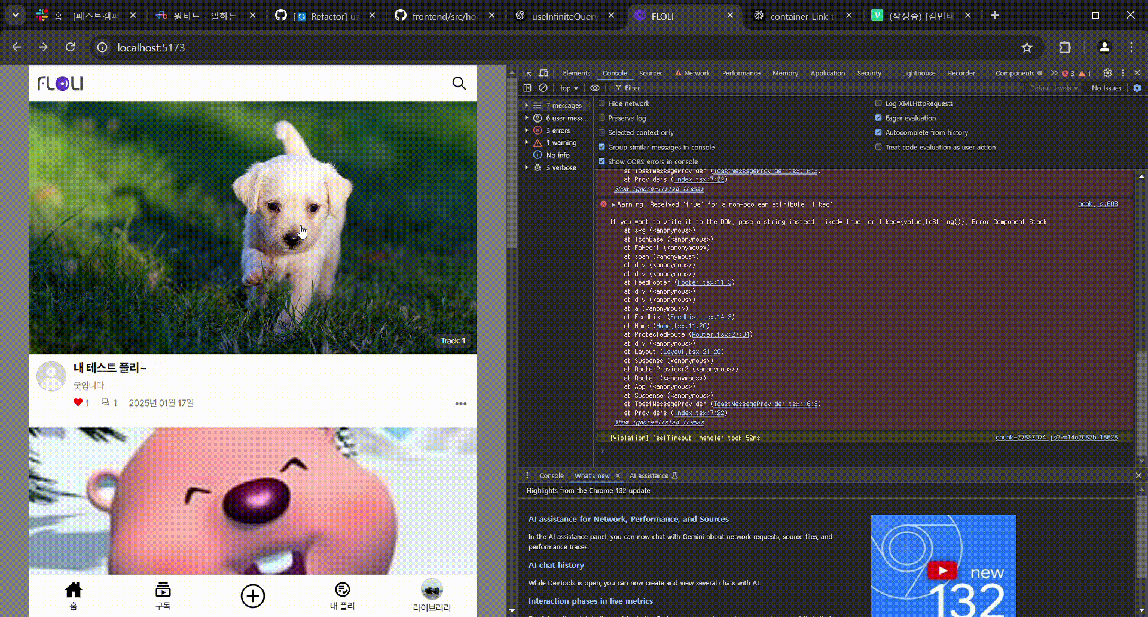Expand the 7 messages group

527,105
